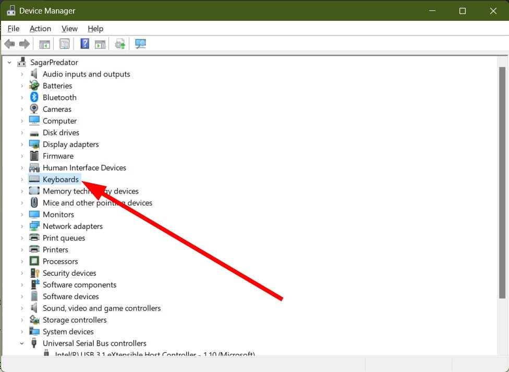This screenshot has height=372, width=509.
Task: Click the Forward arrow toolbar button
Action: coord(25,44)
